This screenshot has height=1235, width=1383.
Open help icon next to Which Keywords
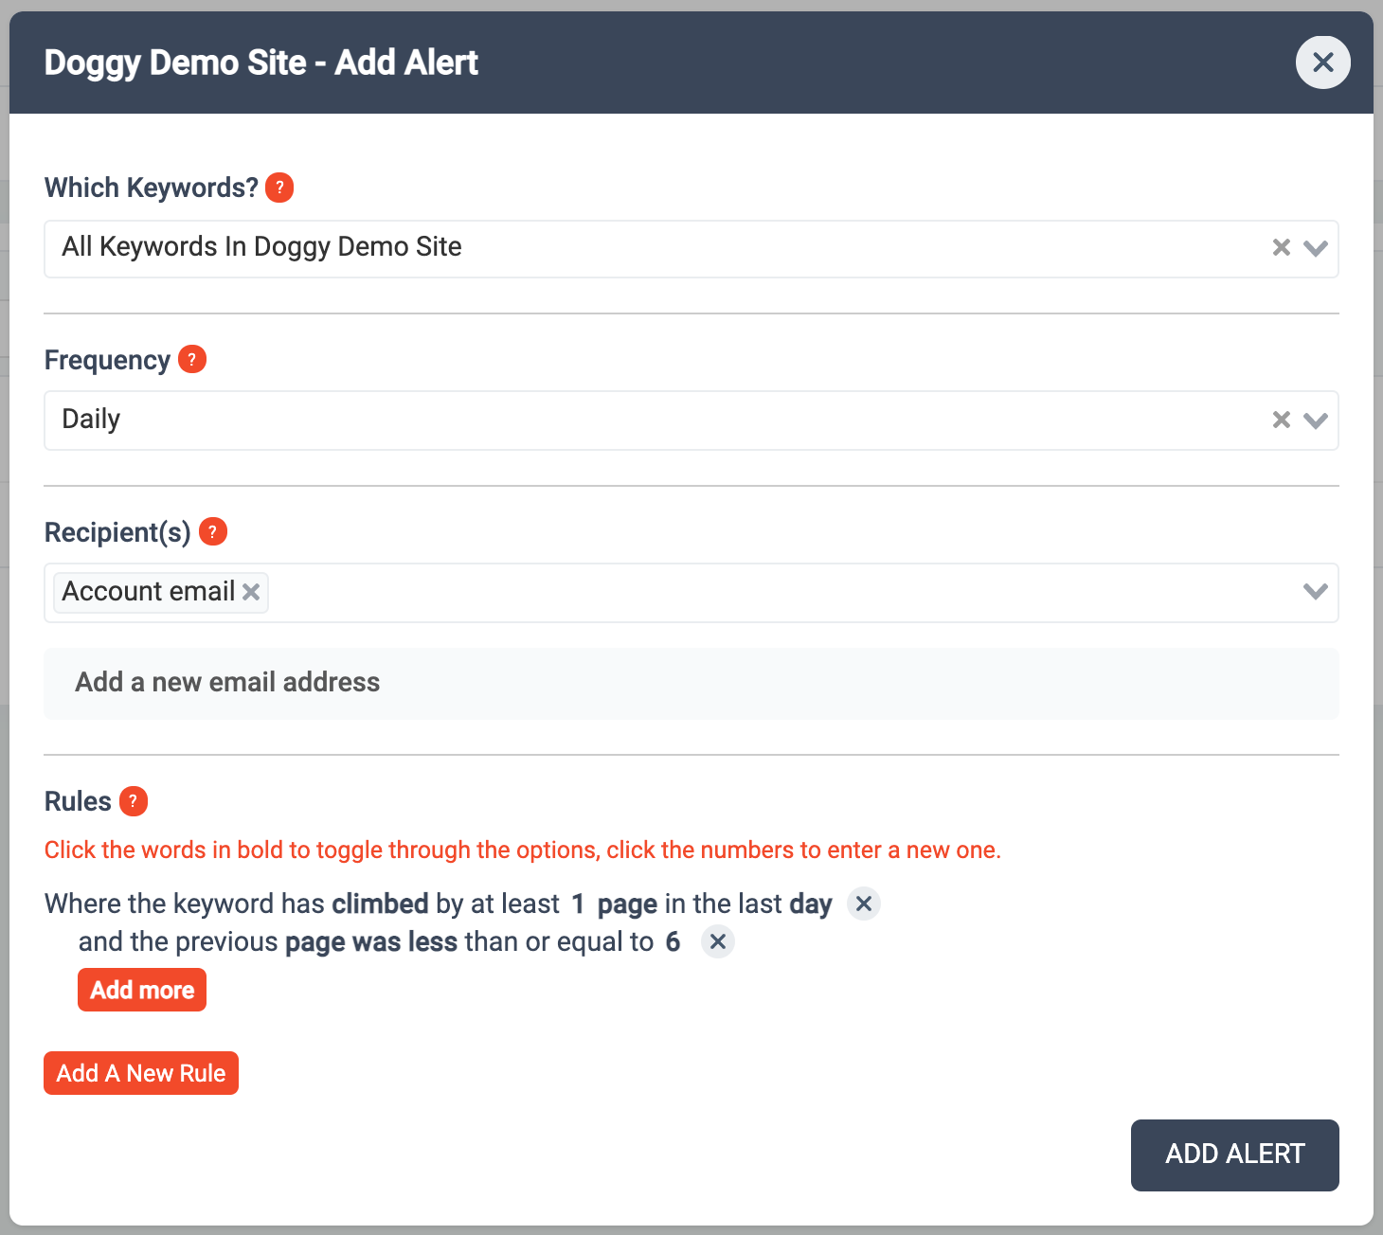(x=279, y=188)
